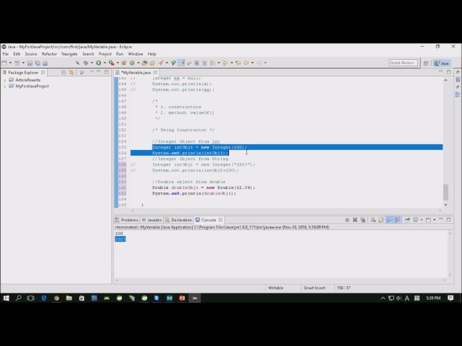The height and width of the screenshot is (346, 462).
Task: Click Clear Console icon
Action: [373, 220]
